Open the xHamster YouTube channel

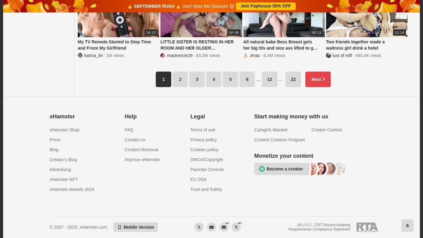pos(211,227)
